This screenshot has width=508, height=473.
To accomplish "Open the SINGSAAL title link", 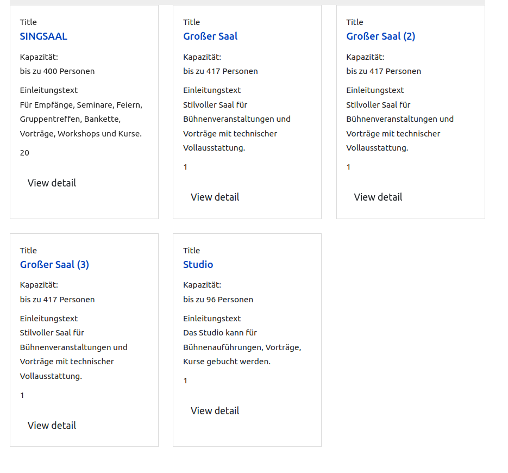I will 43,36.
